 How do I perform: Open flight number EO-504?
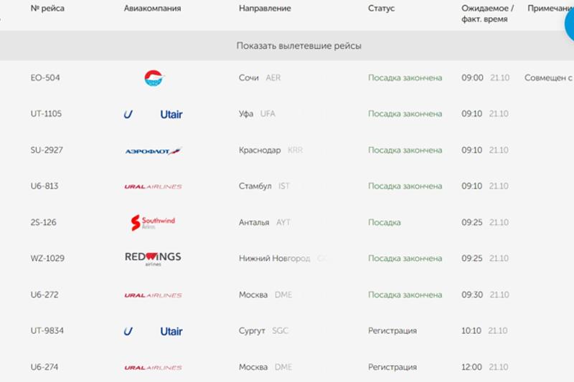[45, 78]
